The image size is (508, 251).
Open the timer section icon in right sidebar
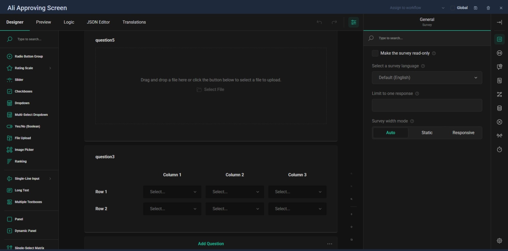[x=499, y=149]
